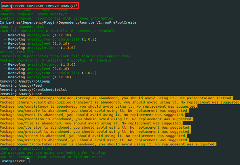Click 'Removing amasty/followup' under Lock file operations
240x165 pixels.
coord(40,48)
